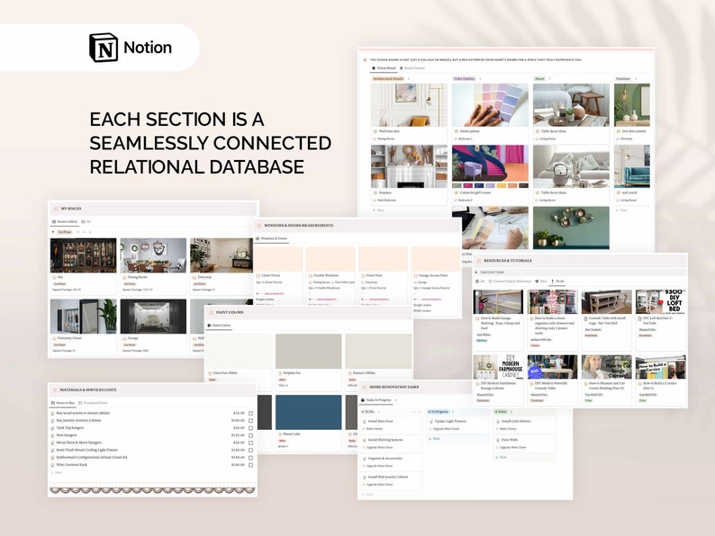Check the Buy wood screws checkbox

251,414
